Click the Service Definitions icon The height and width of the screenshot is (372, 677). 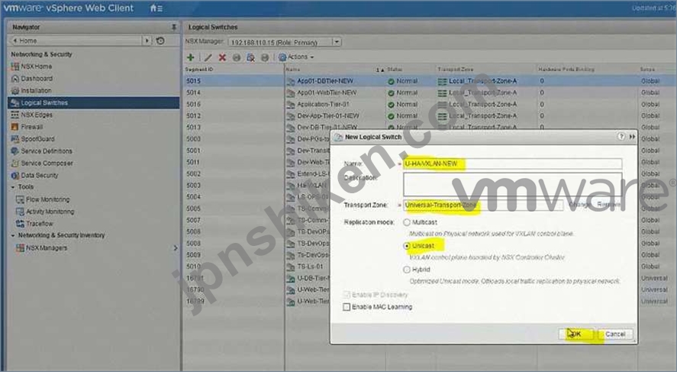point(15,151)
